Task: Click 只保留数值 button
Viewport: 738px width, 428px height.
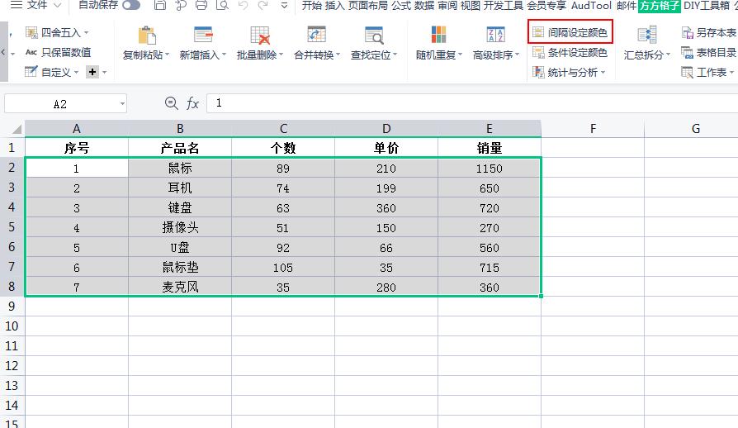Action: pyautogui.click(x=59, y=52)
